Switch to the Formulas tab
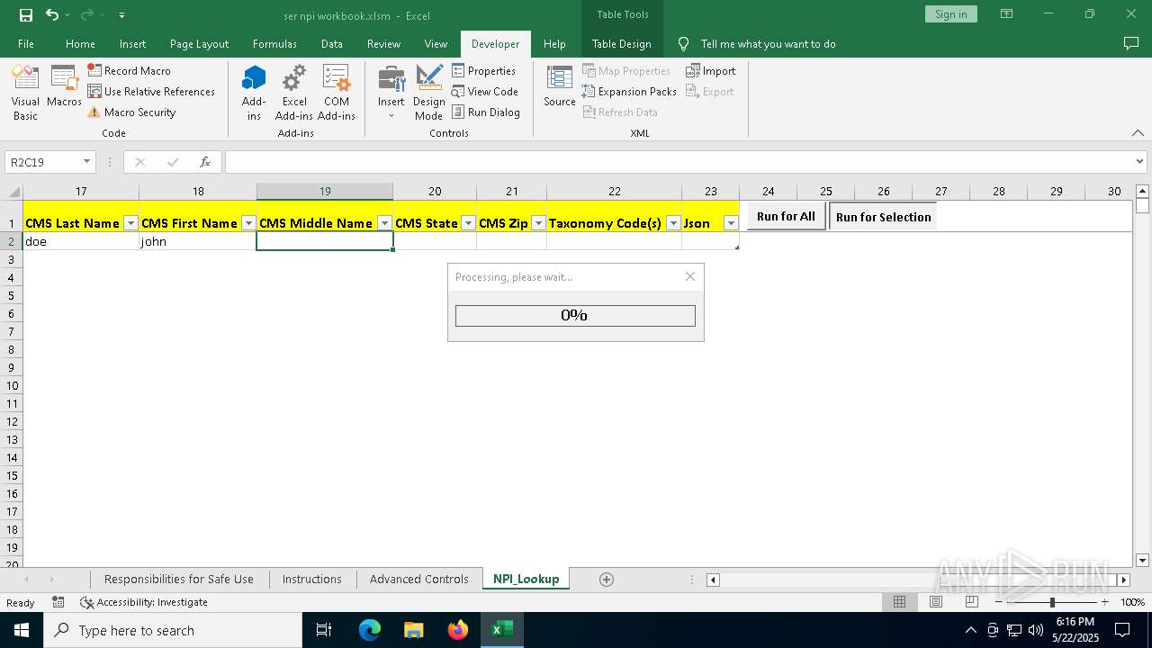 point(274,43)
